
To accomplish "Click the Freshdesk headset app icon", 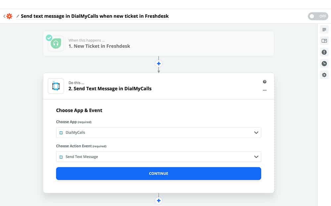I will click(56, 44).
